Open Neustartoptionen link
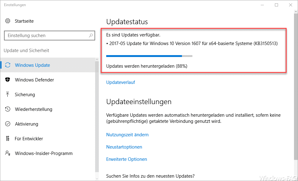The image size is (298, 181). click(x=124, y=147)
